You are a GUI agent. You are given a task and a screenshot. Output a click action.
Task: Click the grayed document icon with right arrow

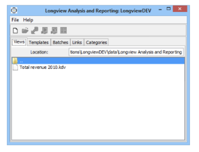click(x=44, y=30)
